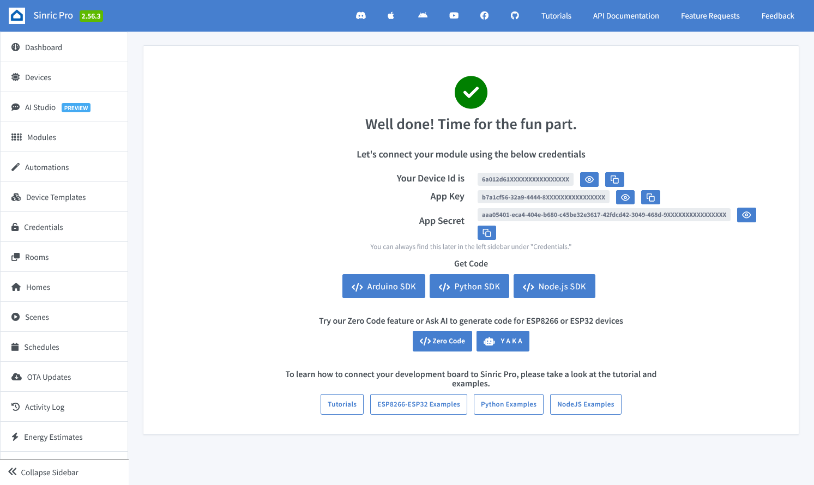814x485 pixels.
Task: Open API Documentation from the top bar
Action: tap(626, 16)
